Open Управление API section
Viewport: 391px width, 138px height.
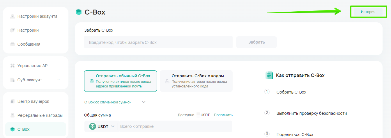[x=33, y=66]
